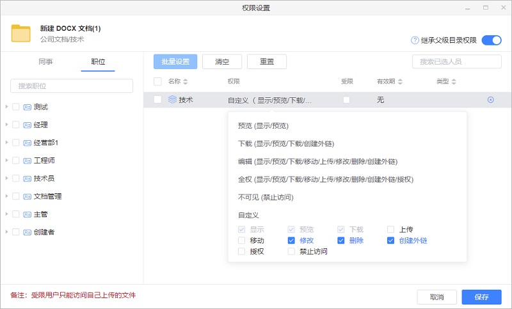512x309 pixels.
Task: Choose 下载 permission preset option
Action: tap(286, 143)
